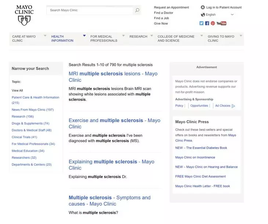268x224 pixels.
Task: Click the 'Narrow your Search' heading
Action: 30,68
